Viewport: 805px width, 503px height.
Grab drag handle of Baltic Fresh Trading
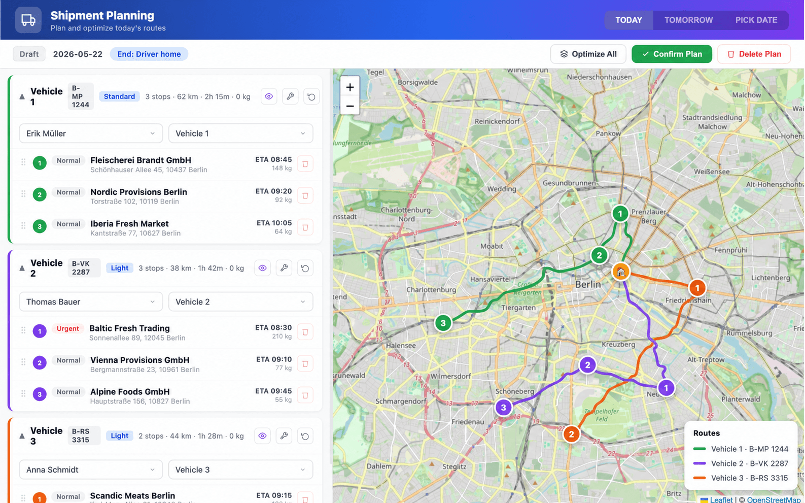[23, 330]
